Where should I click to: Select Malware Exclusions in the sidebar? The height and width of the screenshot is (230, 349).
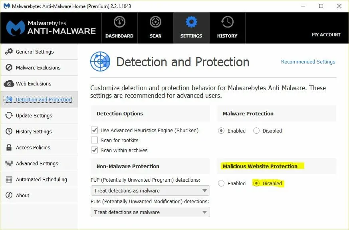click(x=36, y=67)
